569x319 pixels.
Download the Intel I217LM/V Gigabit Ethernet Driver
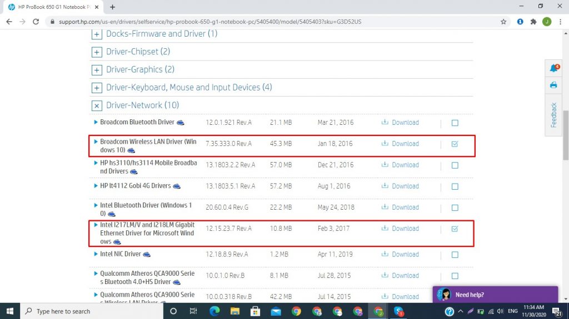[x=400, y=229]
